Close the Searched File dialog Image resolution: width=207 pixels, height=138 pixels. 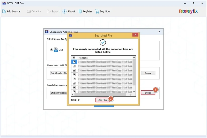tap(135, 35)
